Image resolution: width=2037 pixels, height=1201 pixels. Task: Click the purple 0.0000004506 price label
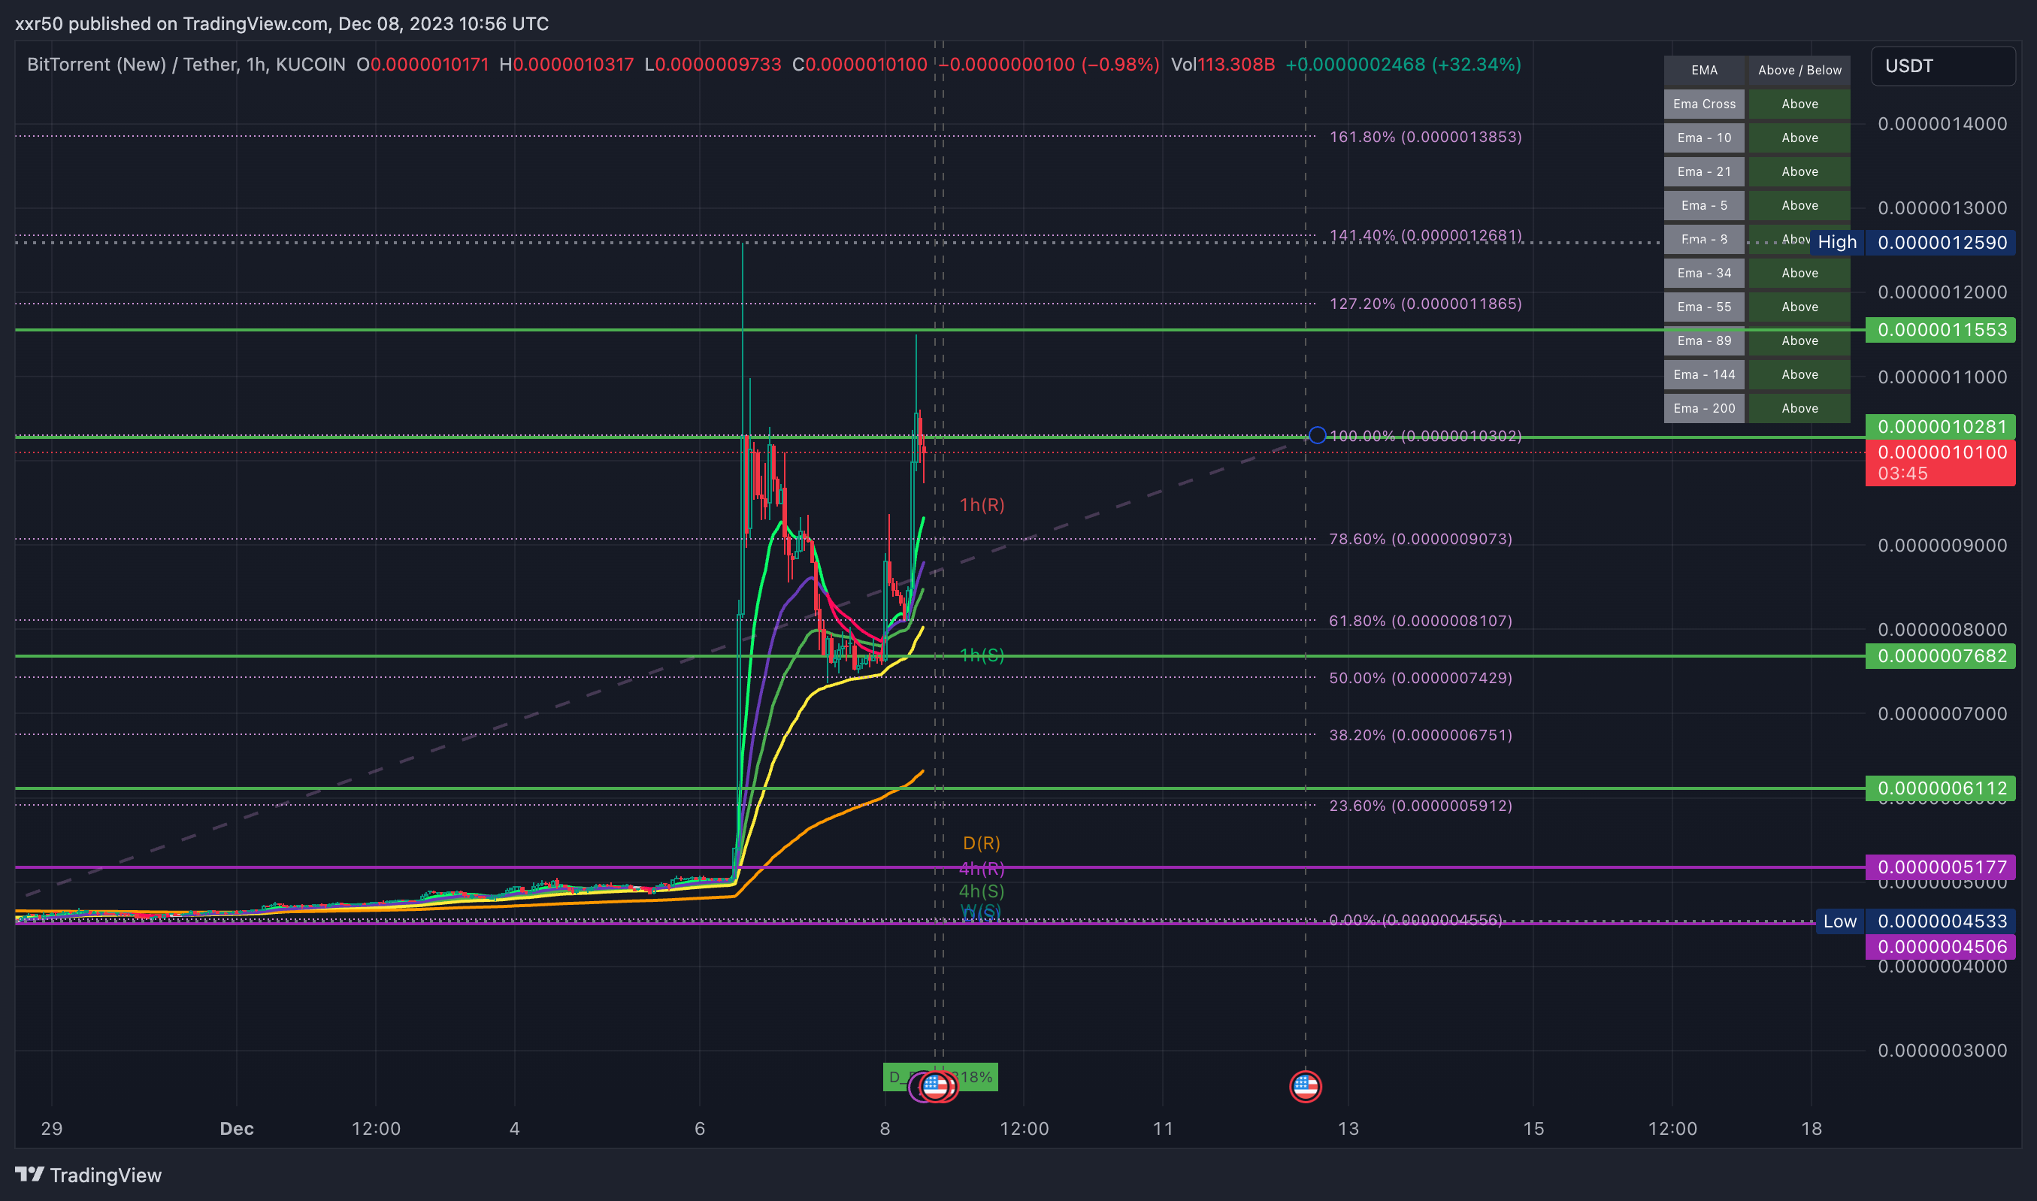1940,947
